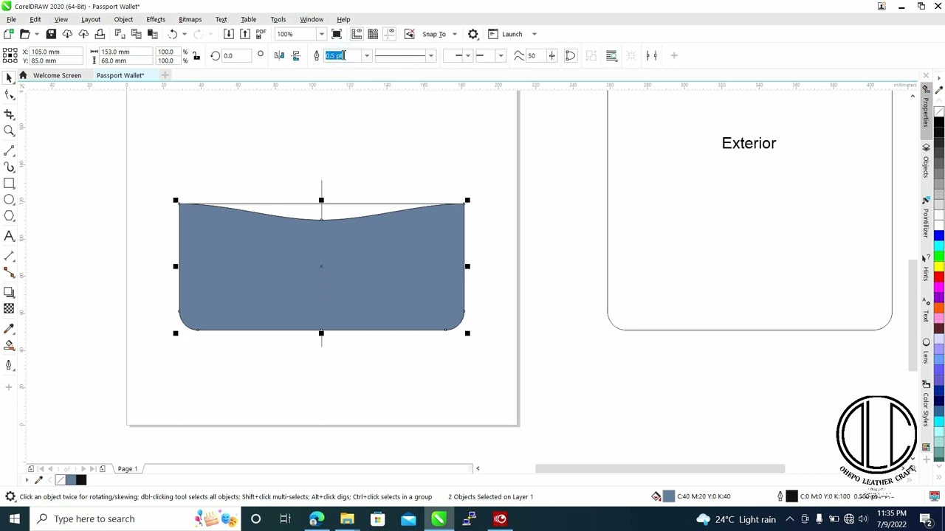Toggle Show guidelines button
Screen dimensions: 945x531
(x=390, y=34)
